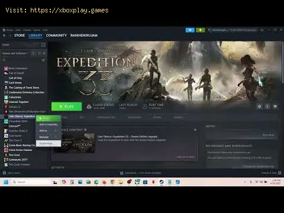Select The Casting of Frank Stone
The width and height of the screenshot is (284, 213).
(x=24, y=88)
